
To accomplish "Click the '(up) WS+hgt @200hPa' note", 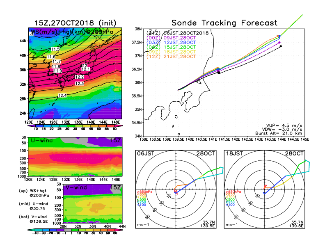I will pyautogui.click(x=34, y=193).
